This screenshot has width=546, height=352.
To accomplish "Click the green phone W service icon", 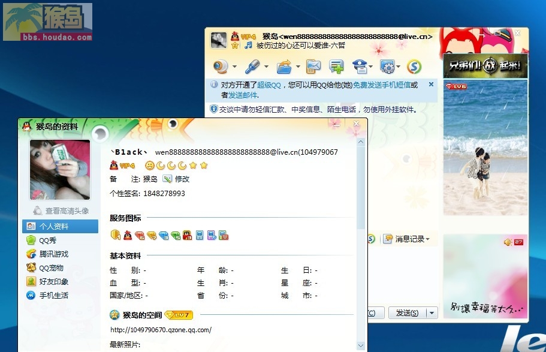I will coord(224,236).
